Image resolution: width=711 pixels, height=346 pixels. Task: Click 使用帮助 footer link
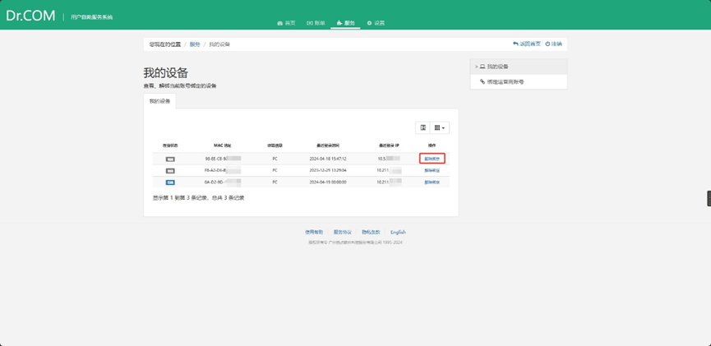coord(314,233)
